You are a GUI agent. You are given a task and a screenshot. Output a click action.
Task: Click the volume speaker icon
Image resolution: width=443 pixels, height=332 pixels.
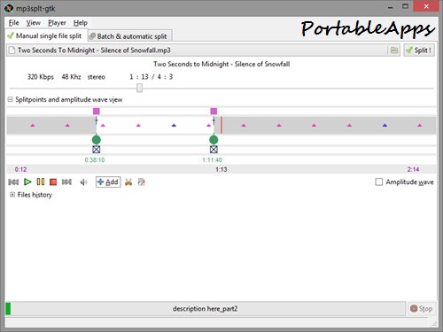(83, 182)
